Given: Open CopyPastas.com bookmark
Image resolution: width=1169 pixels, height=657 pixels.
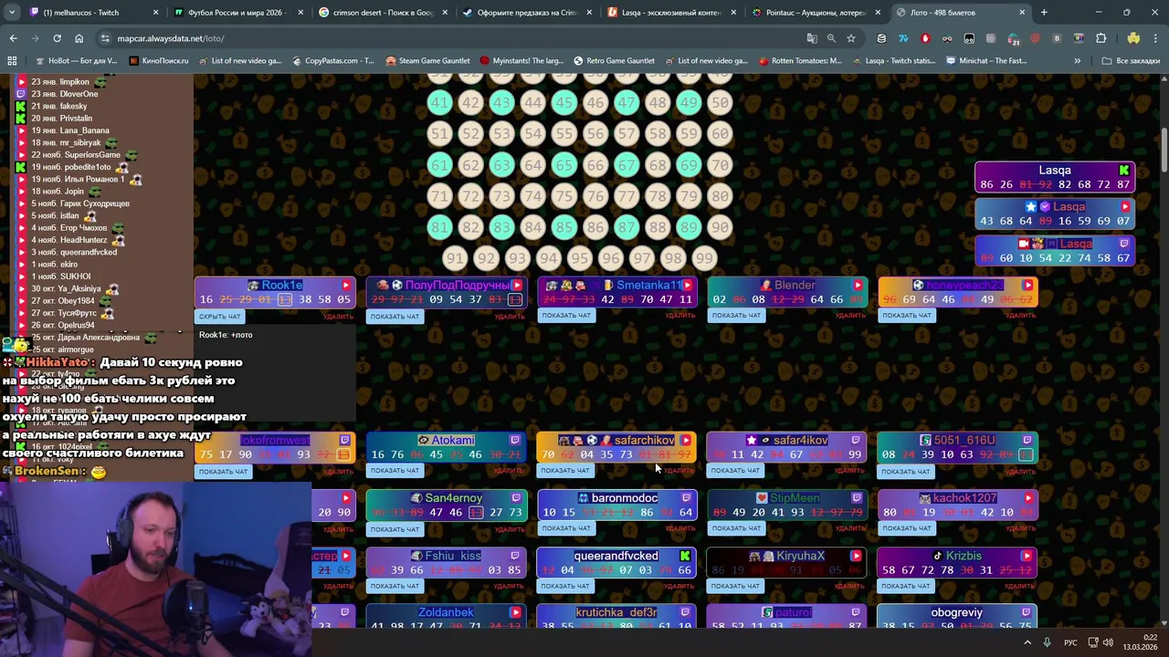Looking at the screenshot, I should 333,61.
